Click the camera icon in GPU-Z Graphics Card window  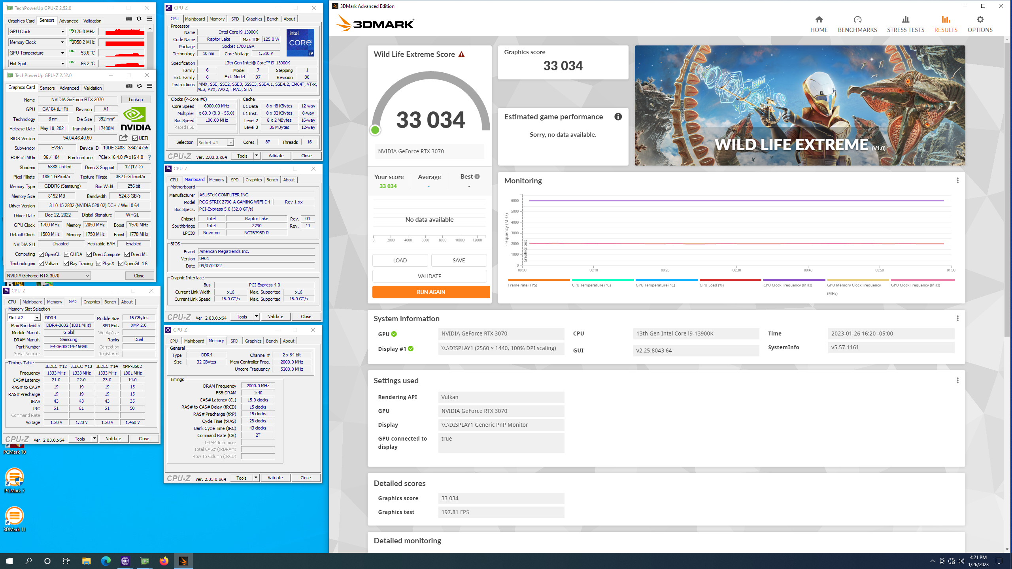click(129, 86)
